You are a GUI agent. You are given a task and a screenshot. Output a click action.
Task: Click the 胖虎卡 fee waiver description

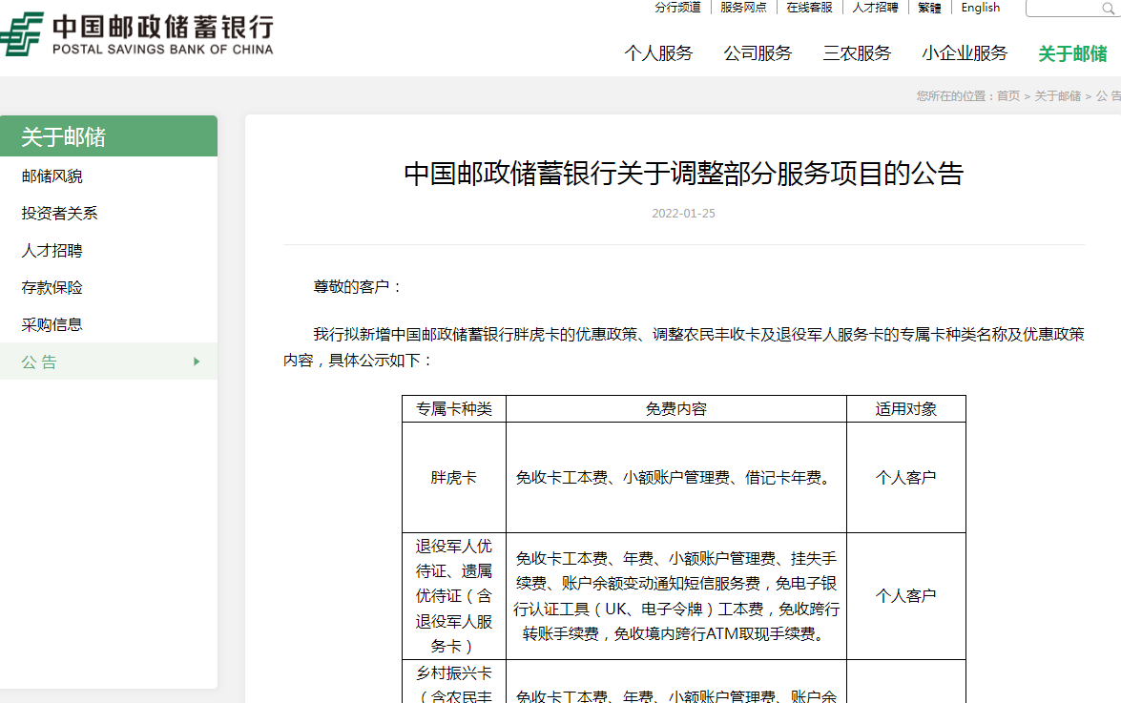click(676, 477)
